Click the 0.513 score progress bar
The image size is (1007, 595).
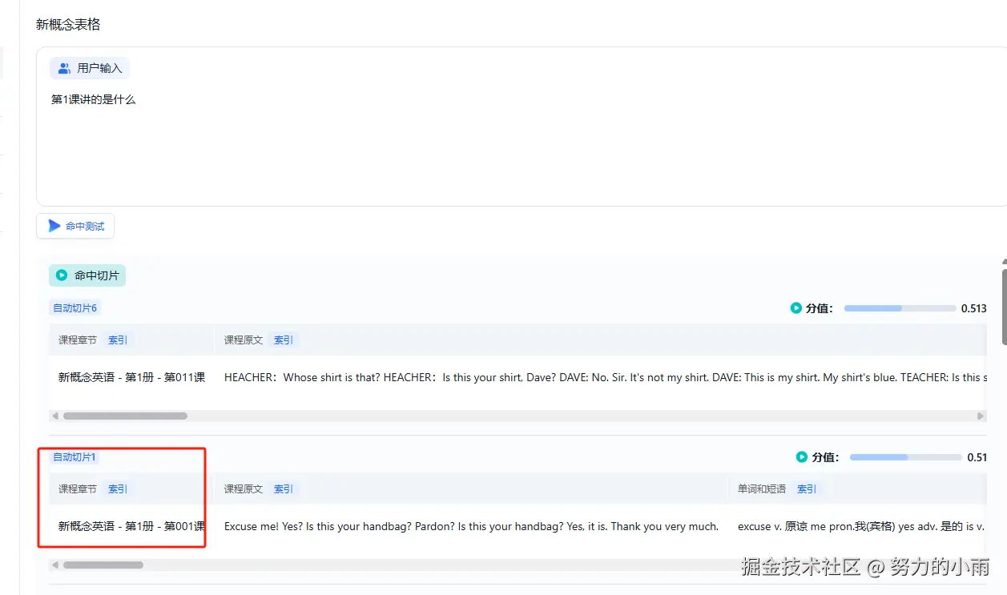click(900, 308)
